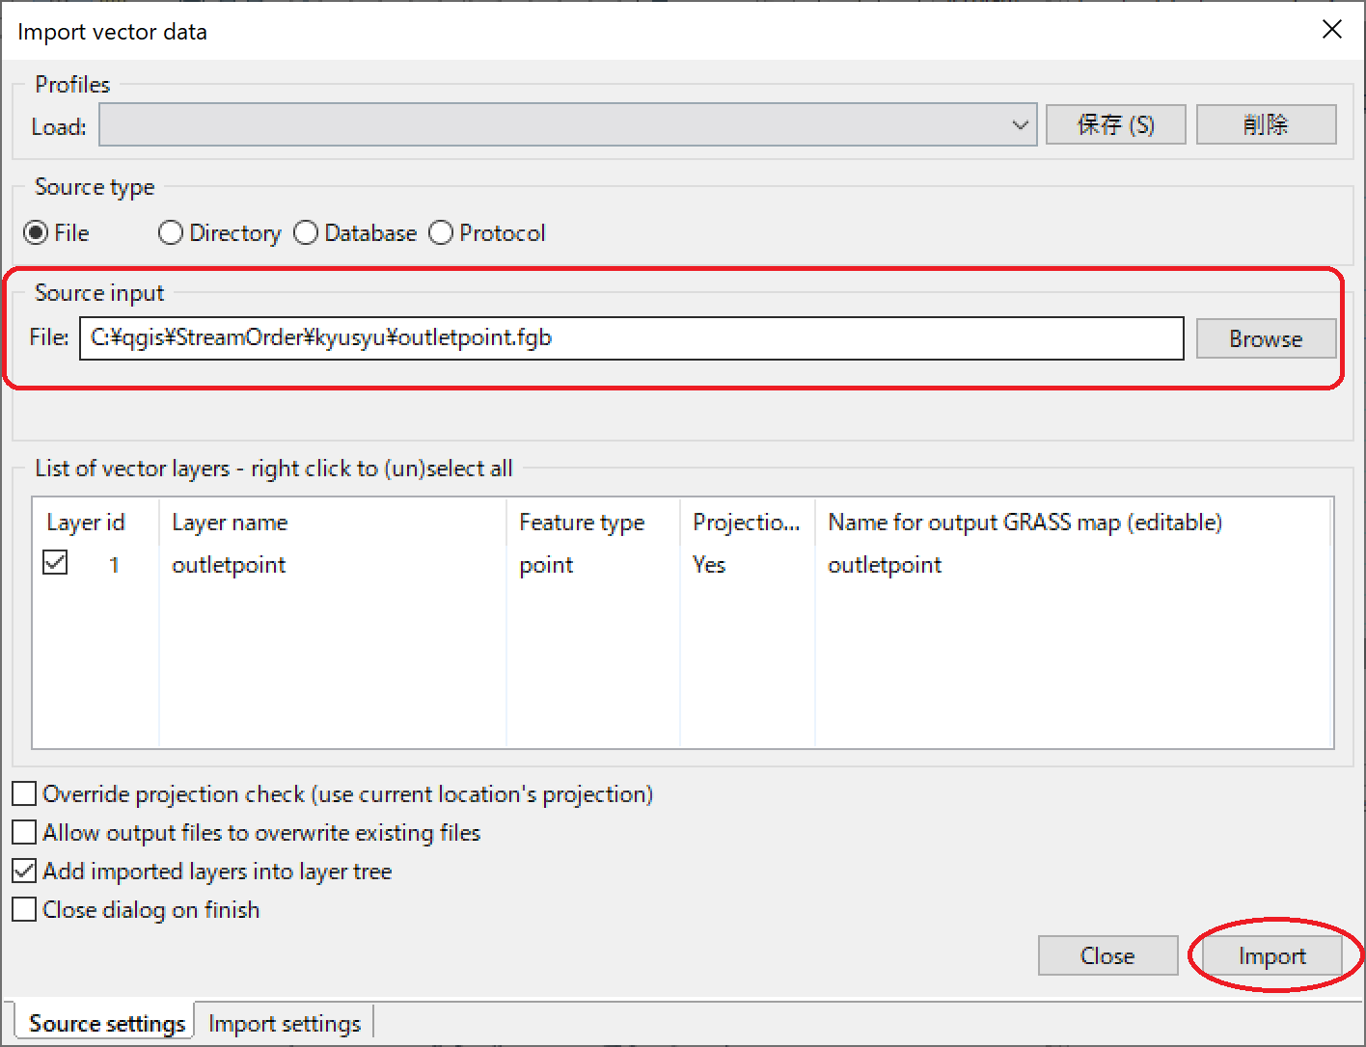Click the Projection match column header

(747, 523)
